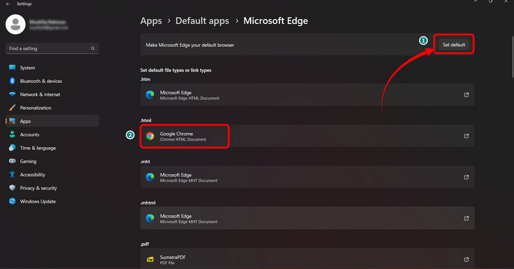Screen dimensions: 514x269
Task: Click SumatraPDF row under .pdf
Action: pos(307,259)
